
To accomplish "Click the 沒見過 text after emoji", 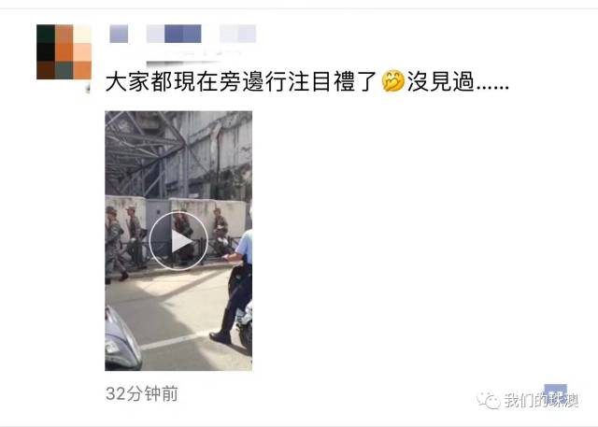I will (x=440, y=81).
